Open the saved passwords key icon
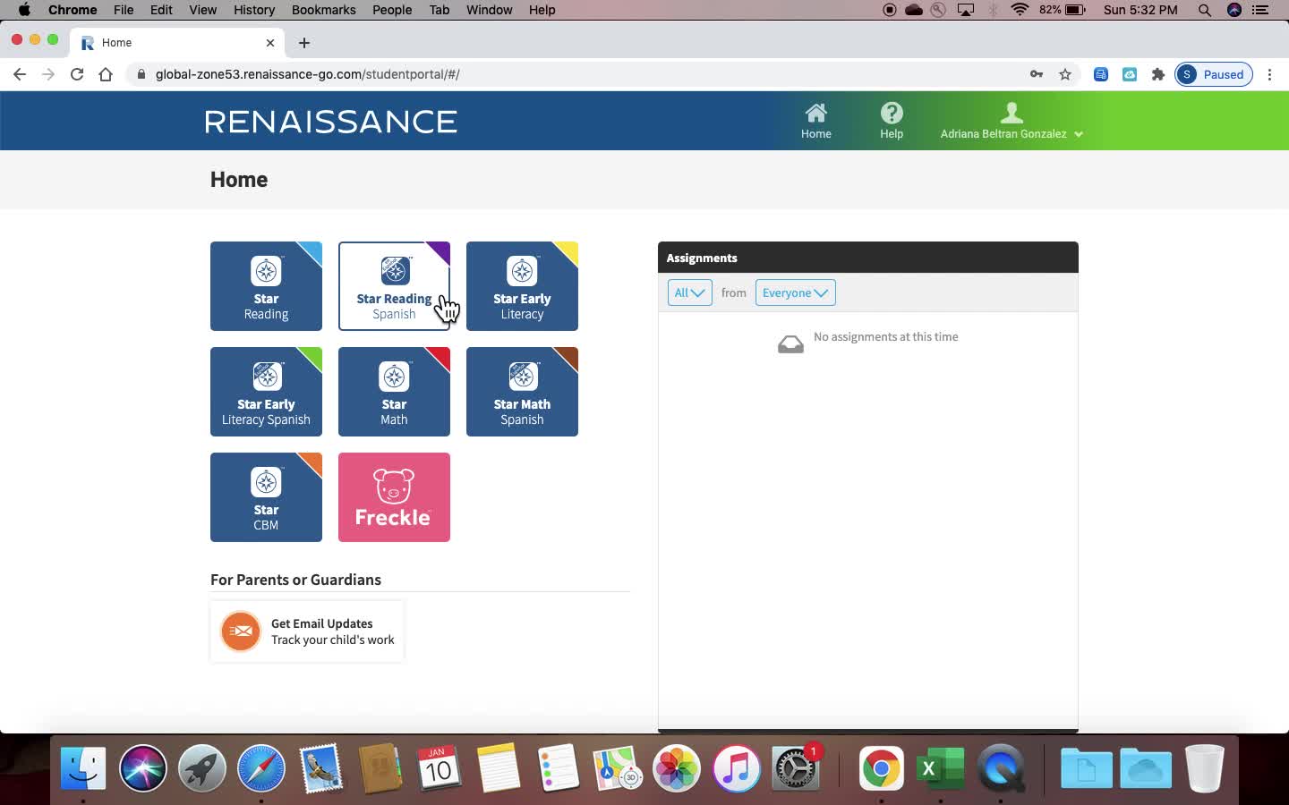 pyautogui.click(x=1037, y=74)
